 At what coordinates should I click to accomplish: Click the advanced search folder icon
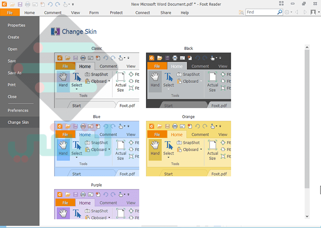point(241,12)
